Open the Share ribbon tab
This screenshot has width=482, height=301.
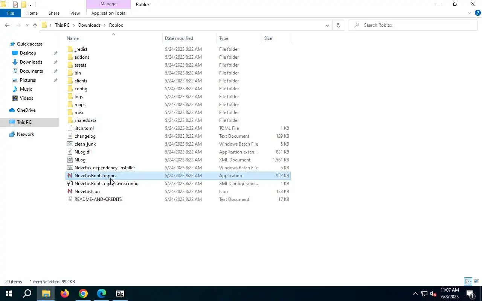[x=54, y=13]
